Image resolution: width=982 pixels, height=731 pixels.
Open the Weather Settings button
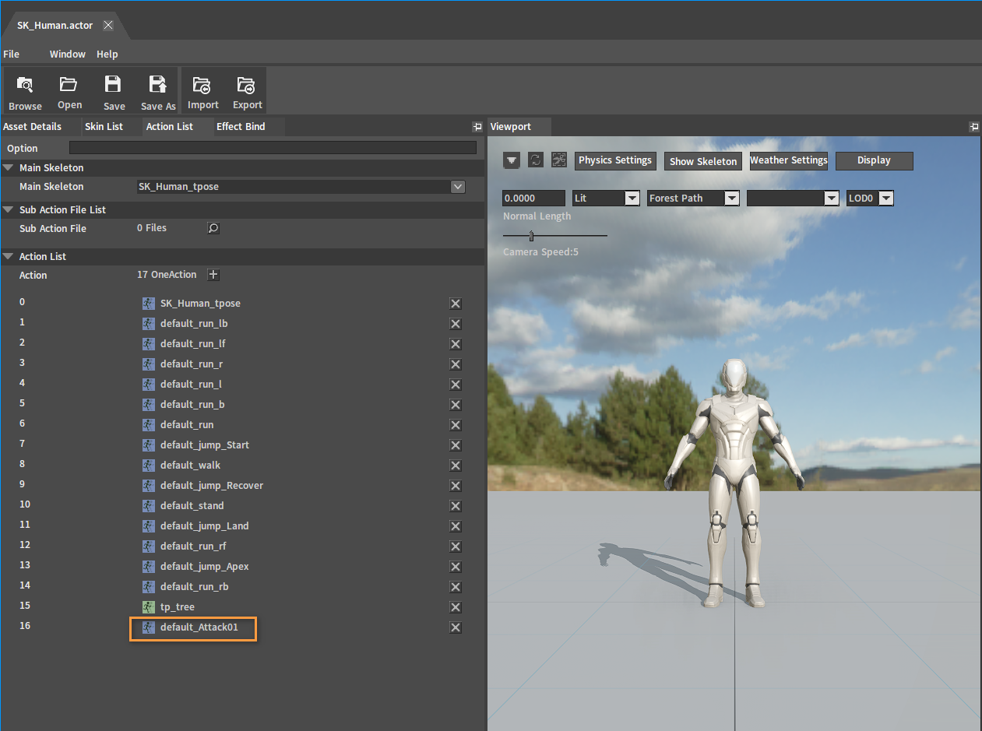789,160
